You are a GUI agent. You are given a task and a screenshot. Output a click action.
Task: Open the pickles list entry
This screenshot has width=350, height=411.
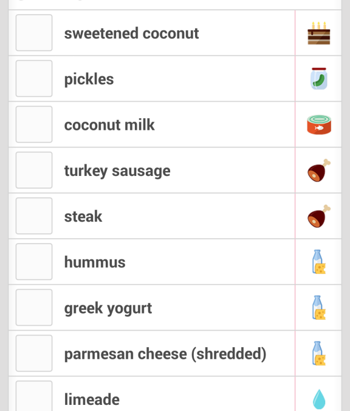pos(152,79)
